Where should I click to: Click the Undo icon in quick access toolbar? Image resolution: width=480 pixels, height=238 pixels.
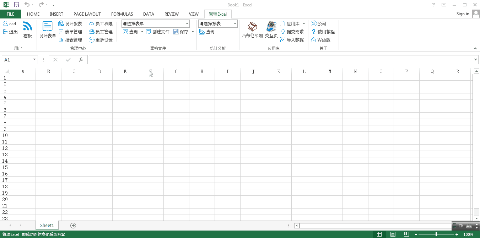click(x=27, y=5)
